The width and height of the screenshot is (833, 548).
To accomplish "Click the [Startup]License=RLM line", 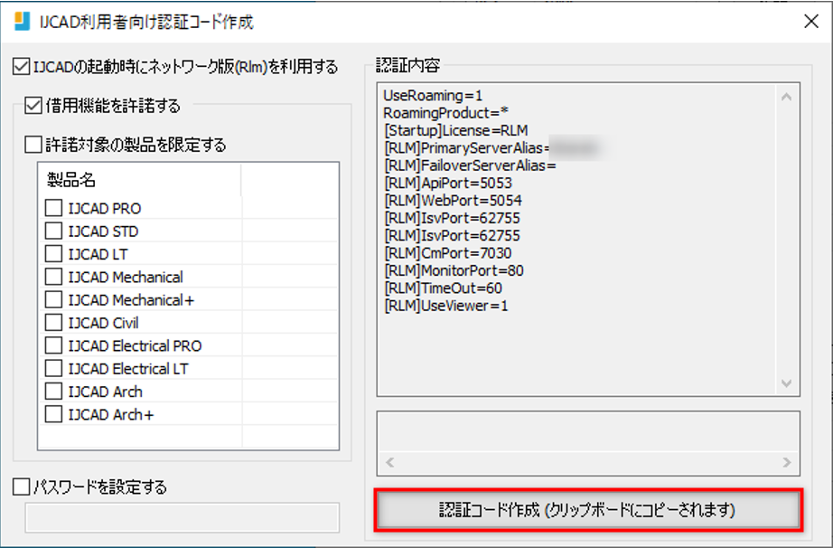I will tap(456, 131).
